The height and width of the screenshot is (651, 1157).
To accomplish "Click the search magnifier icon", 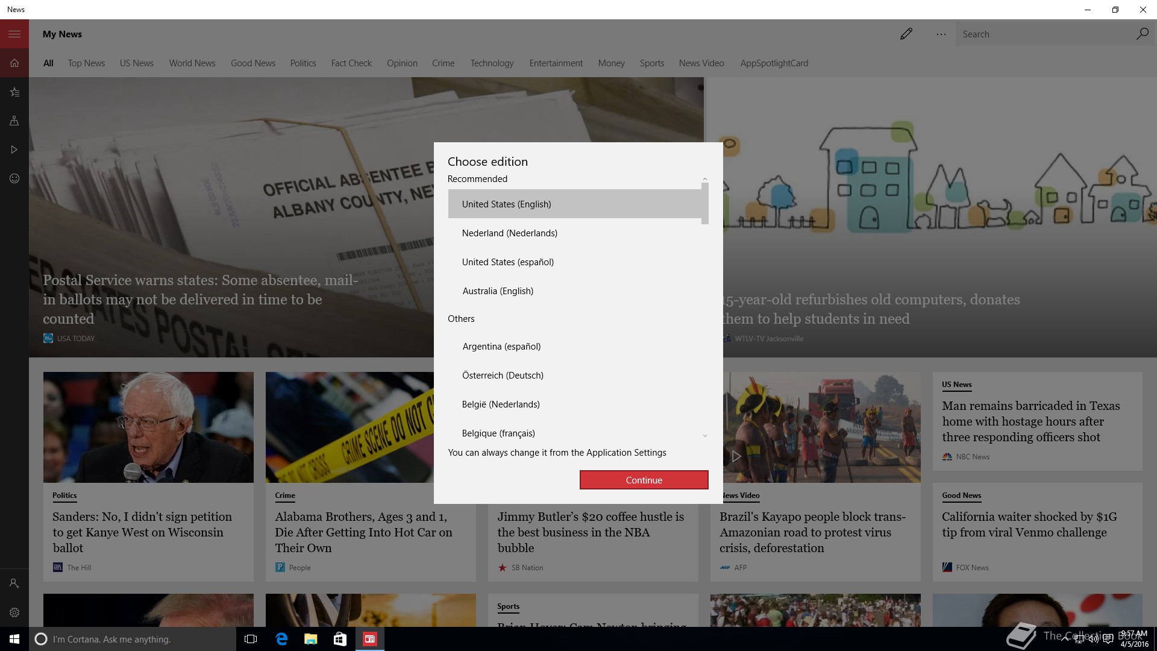I will [x=1142, y=34].
